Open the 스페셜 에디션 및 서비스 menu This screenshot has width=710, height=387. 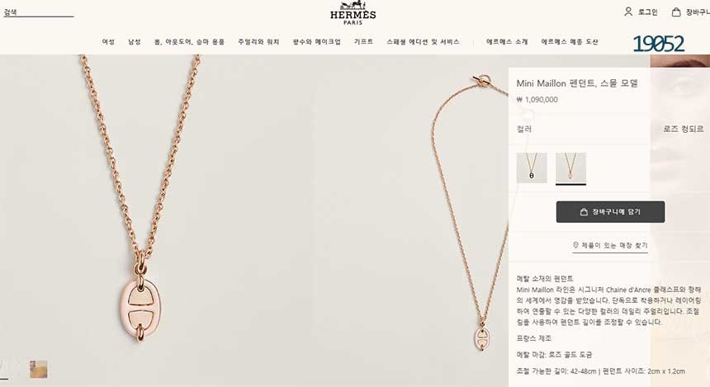(x=423, y=41)
